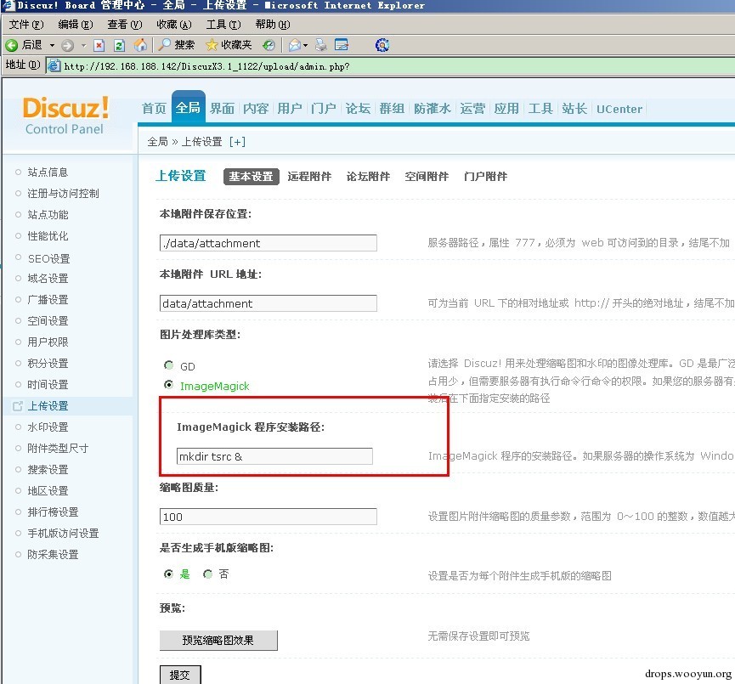Click the Print icon in toolbar
735x684 pixels.
321,45
